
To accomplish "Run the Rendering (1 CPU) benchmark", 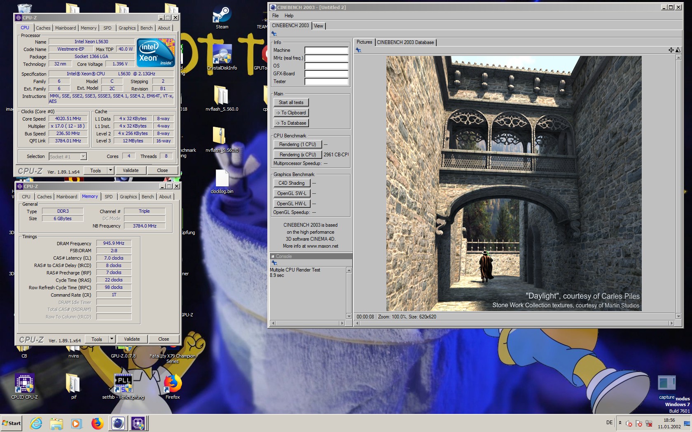I will click(297, 144).
